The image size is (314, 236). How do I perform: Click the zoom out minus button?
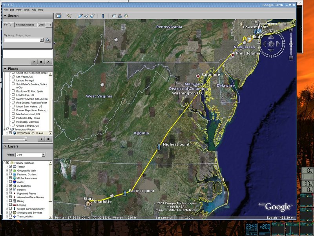[x=291, y=58]
